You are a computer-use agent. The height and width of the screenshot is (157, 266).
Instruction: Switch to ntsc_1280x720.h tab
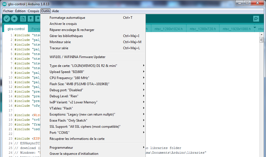pos(203,29)
